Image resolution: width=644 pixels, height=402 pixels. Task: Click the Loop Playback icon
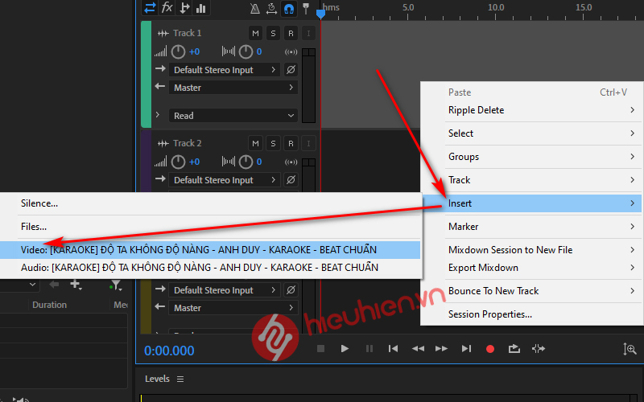tap(514, 348)
